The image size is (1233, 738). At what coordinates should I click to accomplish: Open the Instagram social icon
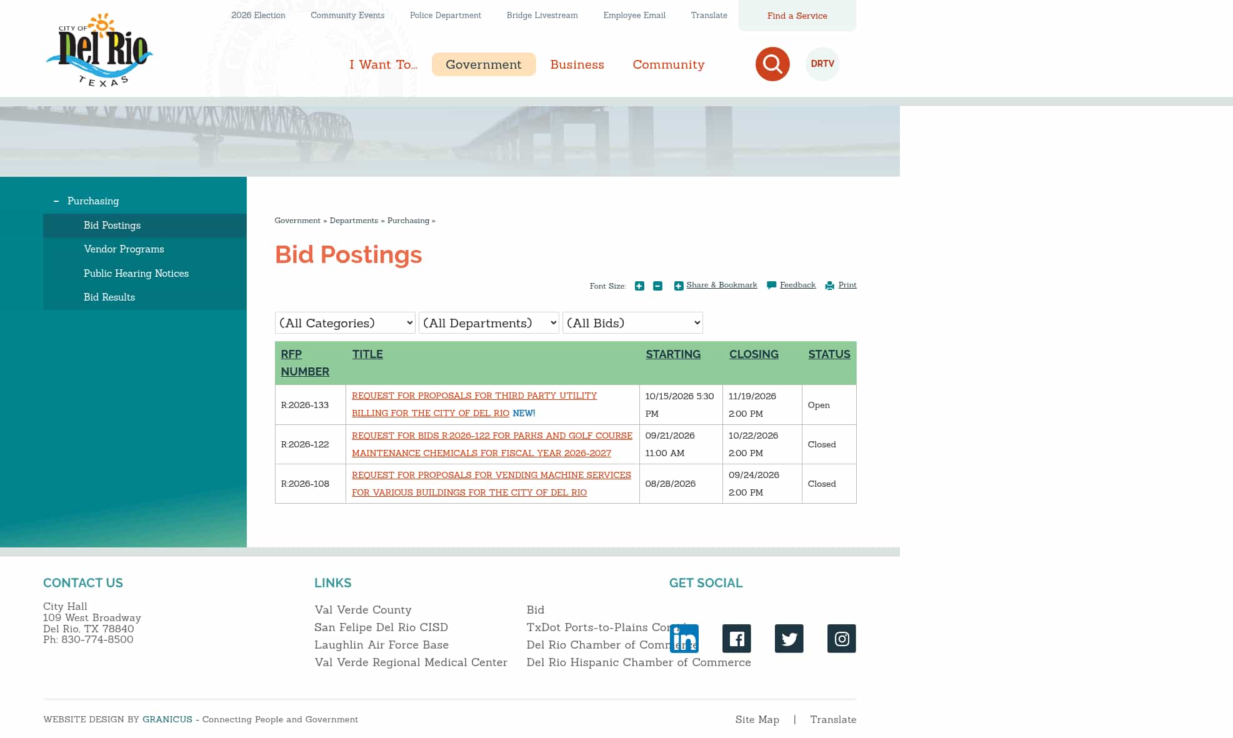[842, 639]
